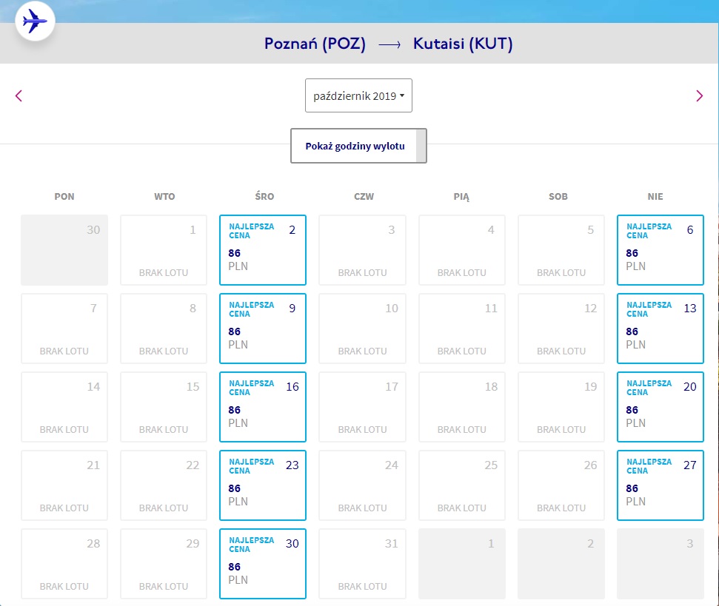The height and width of the screenshot is (606, 719).
Task: Select flight on Wednesday October 2
Action: tap(263, 250)
